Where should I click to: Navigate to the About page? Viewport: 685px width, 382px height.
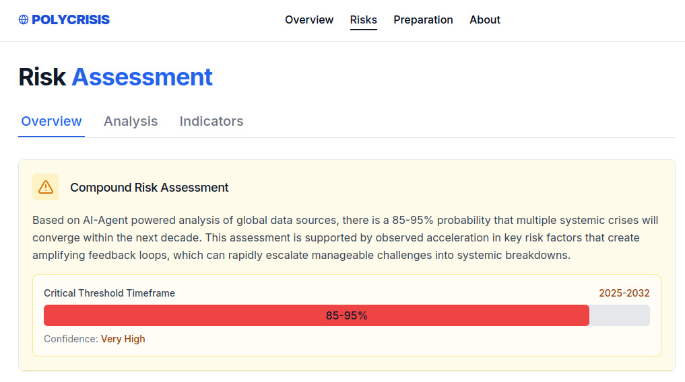click(485, 20)
